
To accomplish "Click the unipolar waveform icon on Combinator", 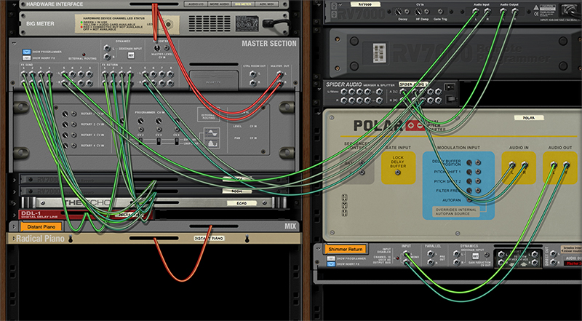I will tap(212, 144).
